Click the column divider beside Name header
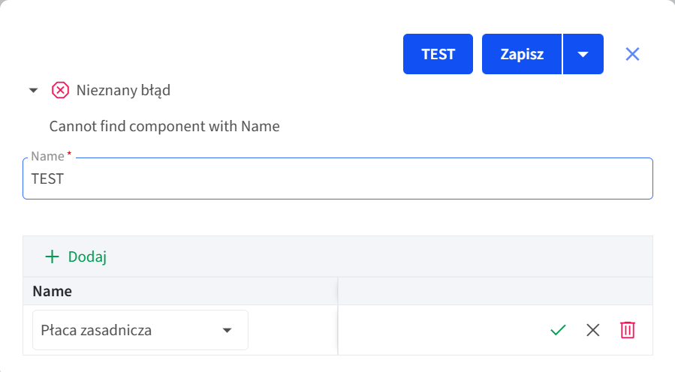 (x=338, y=291)
